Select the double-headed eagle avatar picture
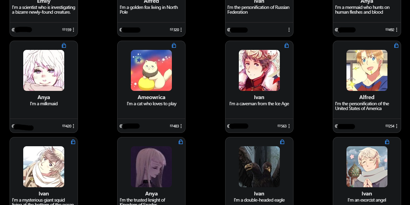The width and height of the screenshot is (410, 205). click(x=259, y=167)
